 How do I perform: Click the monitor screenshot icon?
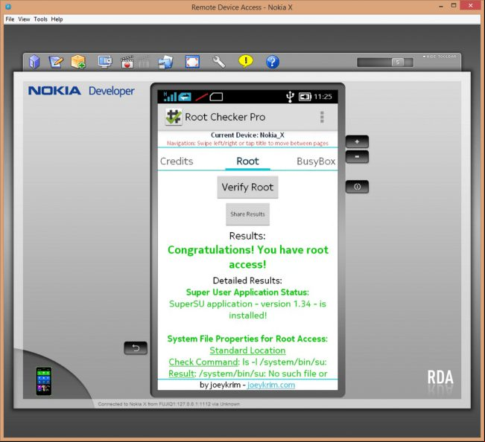coord(105,62)
